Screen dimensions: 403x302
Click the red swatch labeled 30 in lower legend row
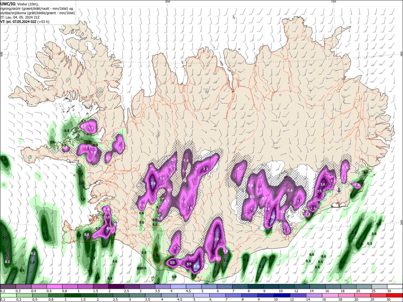(394, 295)
